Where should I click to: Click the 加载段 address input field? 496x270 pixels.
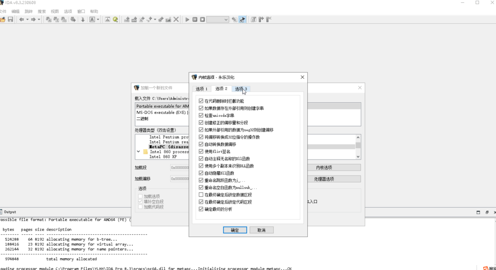pos(180,168)
